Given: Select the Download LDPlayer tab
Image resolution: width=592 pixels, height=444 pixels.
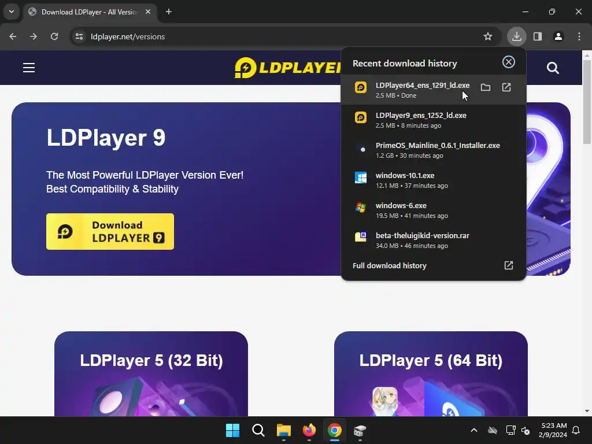Looking at the screenshot, I should coord(90,12).
